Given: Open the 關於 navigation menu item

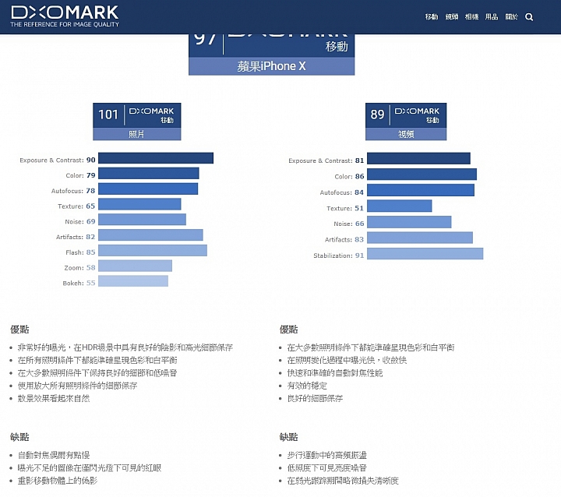Looking at the screenshot, I should [x=511, y=17].
